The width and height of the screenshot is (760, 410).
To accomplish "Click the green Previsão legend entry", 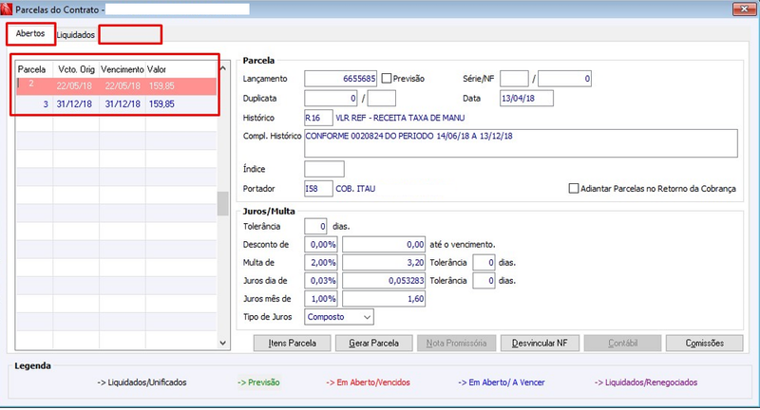I will pos(258,382).
